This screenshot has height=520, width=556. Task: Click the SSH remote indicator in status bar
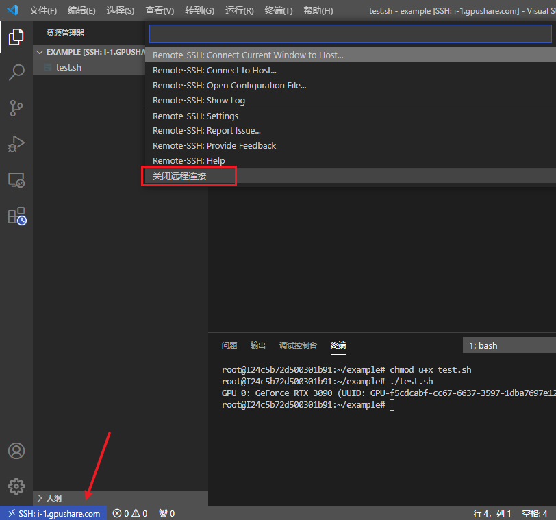click(x=53, y=513)
